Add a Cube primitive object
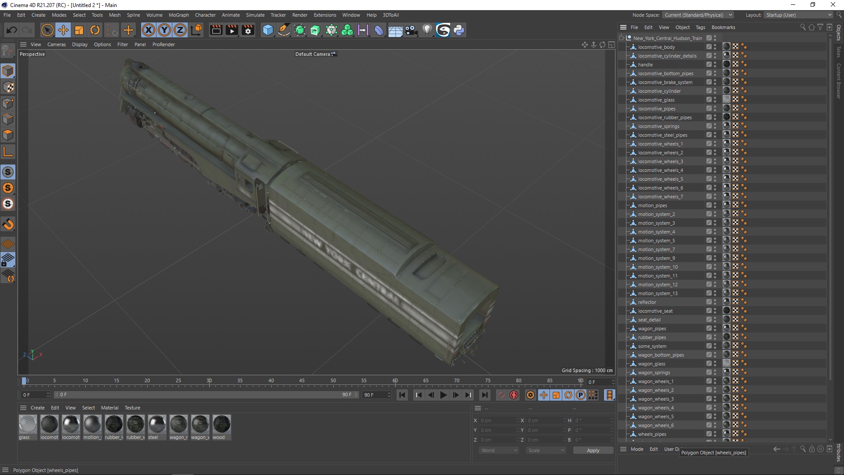Viewport: 844px width, 475px height. tap(268, 30)
